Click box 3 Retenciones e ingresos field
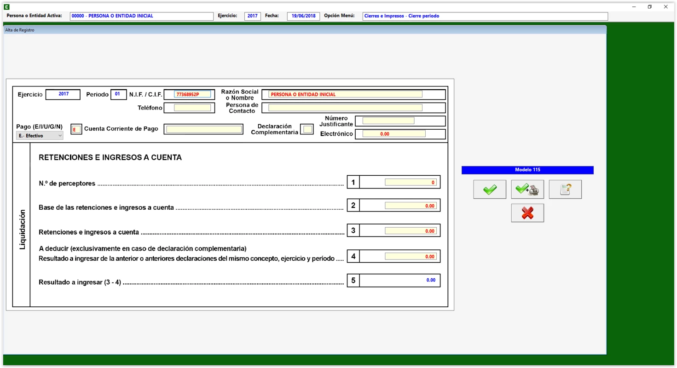This screenshot has height=368, width=677. [x=411, y=231]
